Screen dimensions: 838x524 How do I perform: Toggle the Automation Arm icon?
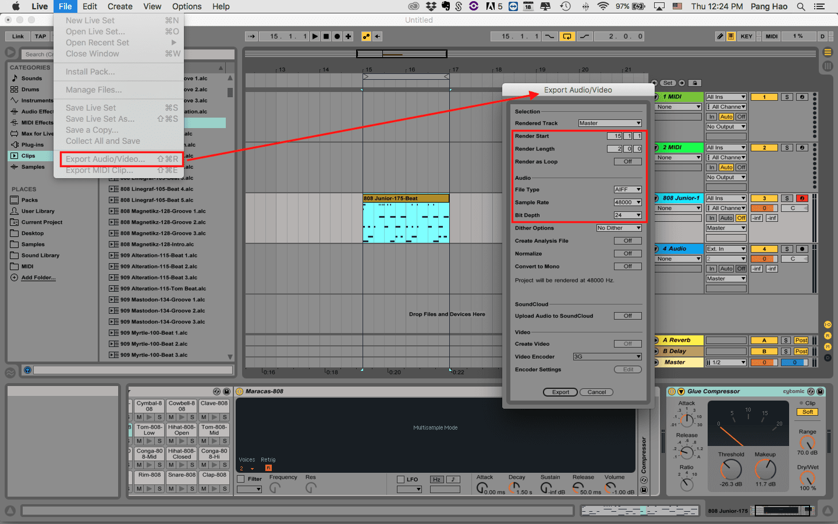[x=366, y=36]
